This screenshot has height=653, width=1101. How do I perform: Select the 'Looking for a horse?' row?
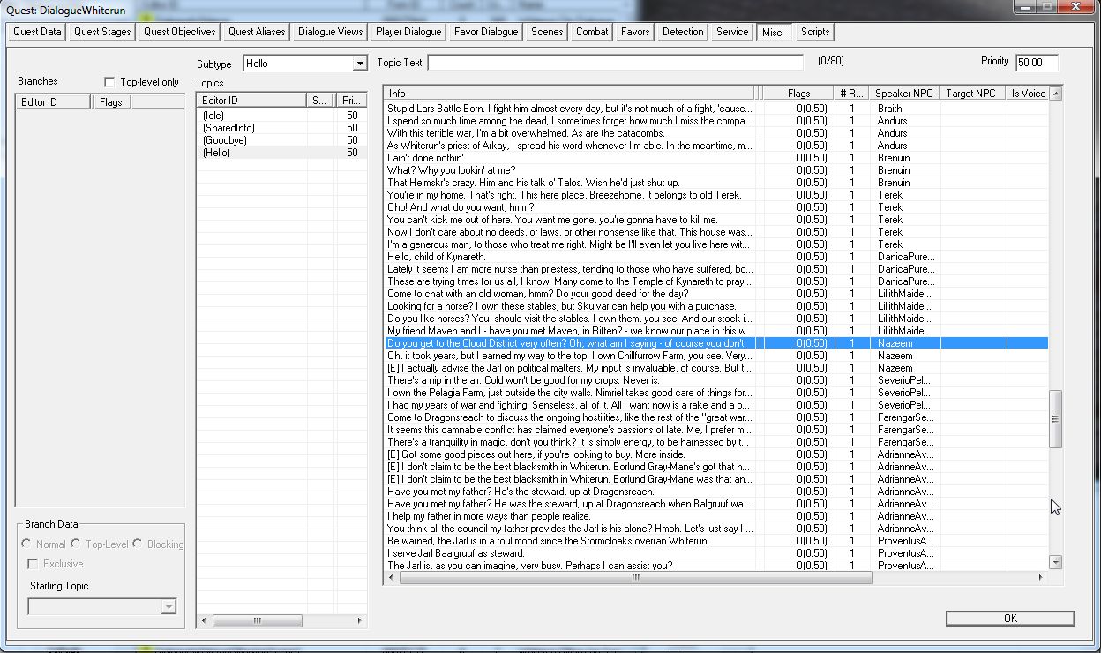[716, 306]
